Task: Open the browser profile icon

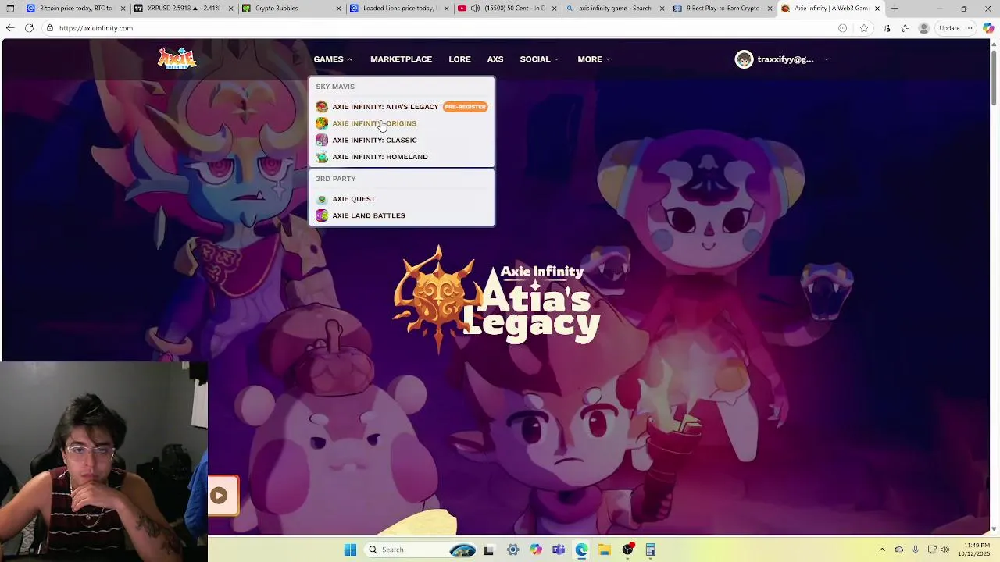Action: [x=923, y=28]
